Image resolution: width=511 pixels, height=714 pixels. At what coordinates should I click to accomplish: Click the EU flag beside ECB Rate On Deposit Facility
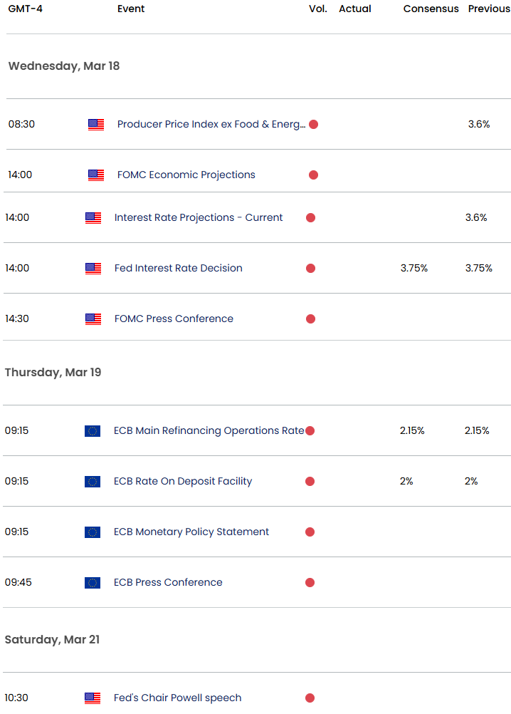point(93,482)
